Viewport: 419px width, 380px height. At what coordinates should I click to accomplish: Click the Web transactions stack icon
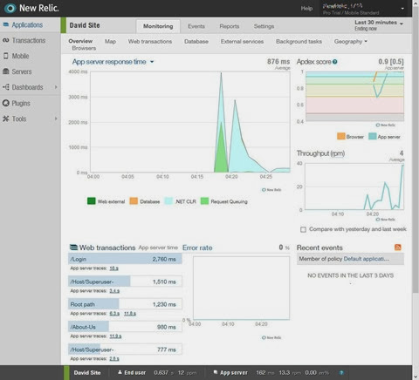click(73, 248)
